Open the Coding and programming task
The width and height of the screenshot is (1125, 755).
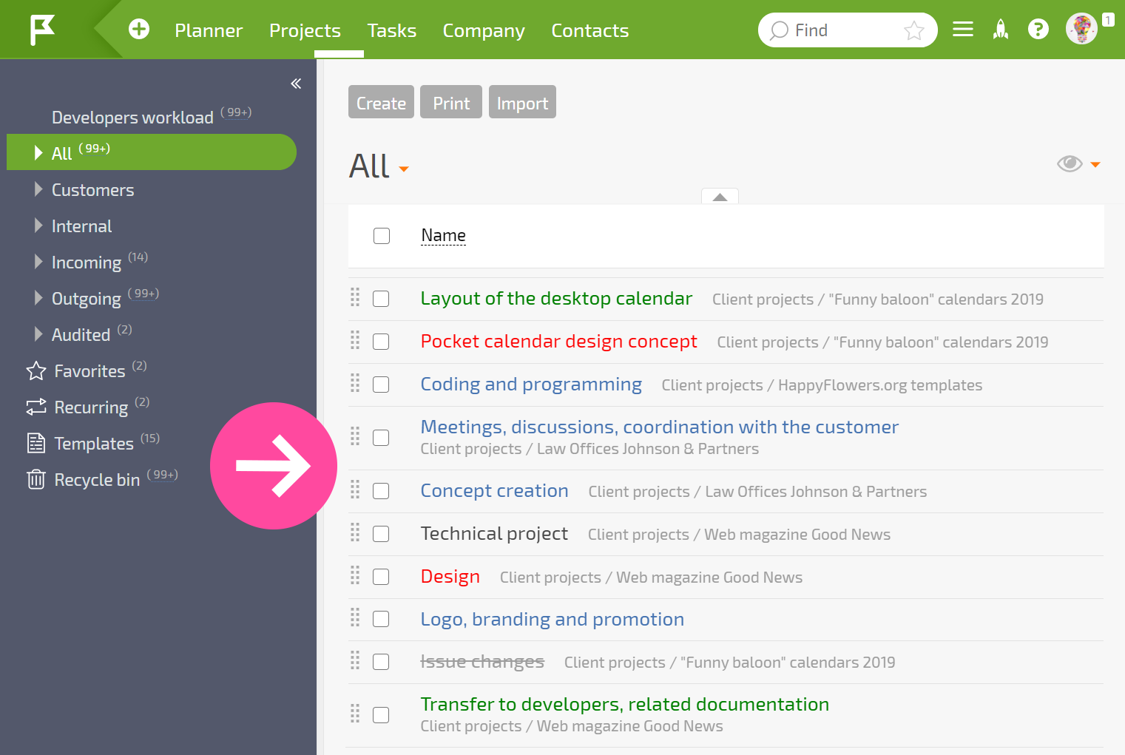point(531,385)
